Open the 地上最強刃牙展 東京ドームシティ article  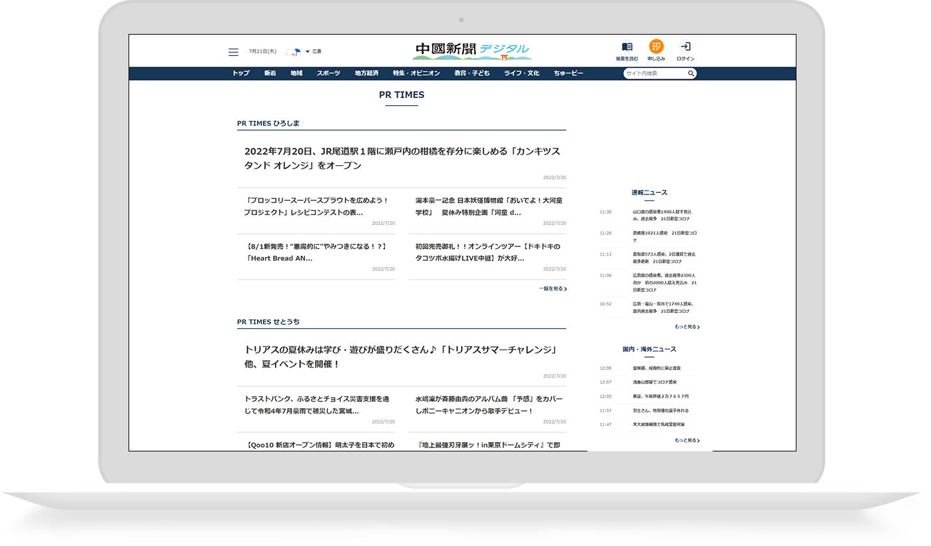point(489,445)
